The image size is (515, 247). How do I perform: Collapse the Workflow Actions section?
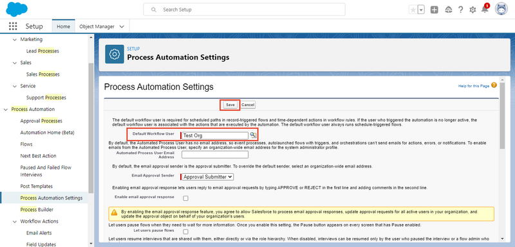click(14, 221)
